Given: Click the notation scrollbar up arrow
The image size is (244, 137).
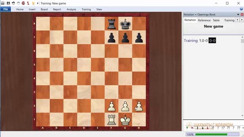Looking at the screenshot, I should [x=242, y=37].
